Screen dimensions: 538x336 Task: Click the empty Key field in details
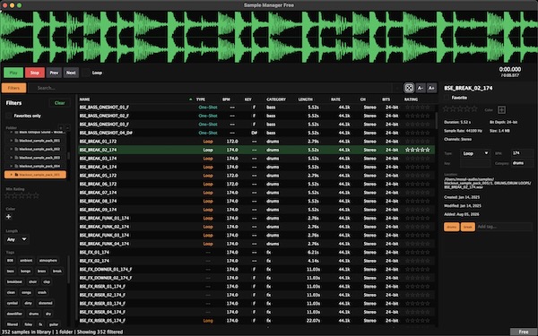pos(475,163)
